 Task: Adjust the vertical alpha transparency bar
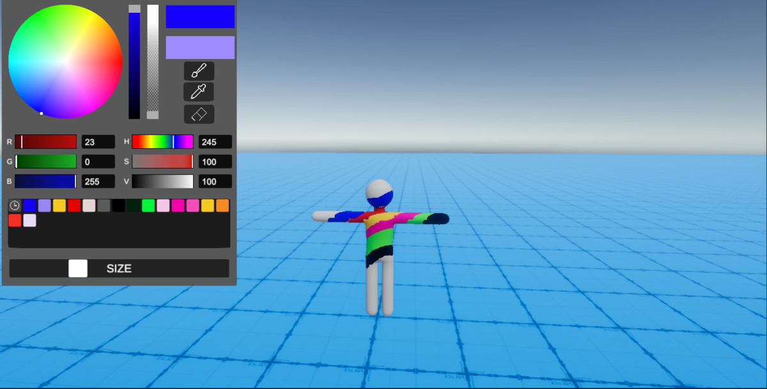(153, 62)
